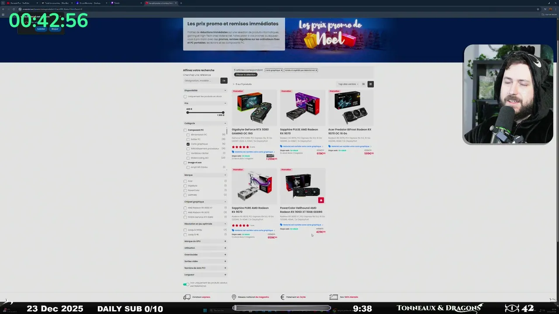Check the PowerColor brand filter
559x314 pixels.
click(185, 190)
